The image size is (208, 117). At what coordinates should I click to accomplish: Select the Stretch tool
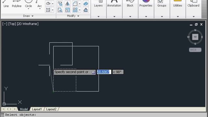[60, 10]
